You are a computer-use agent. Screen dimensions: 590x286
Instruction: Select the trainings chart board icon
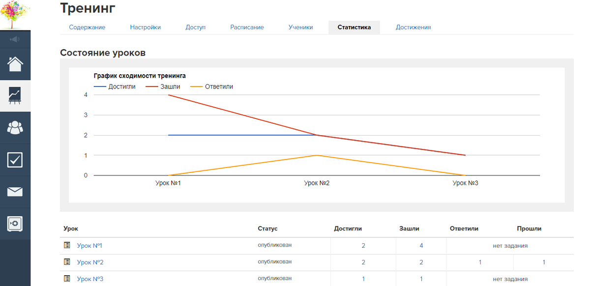coord(15,95)
